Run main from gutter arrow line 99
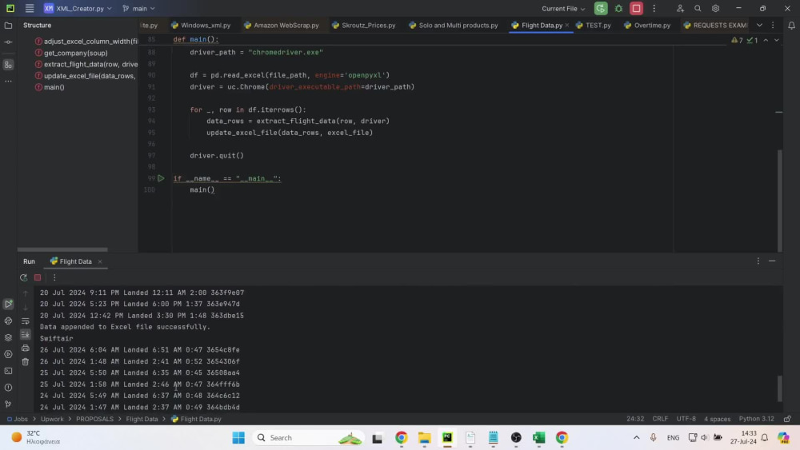This screenshot has width=800, height=450. click(x=161, y=178)
